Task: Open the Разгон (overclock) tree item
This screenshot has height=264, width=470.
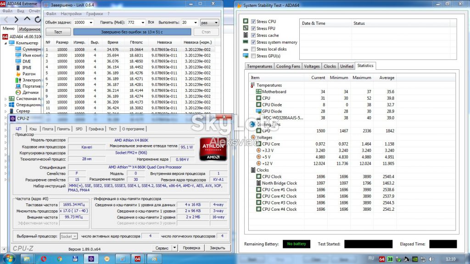Action: pyautogui.click(x=29, y=74)
